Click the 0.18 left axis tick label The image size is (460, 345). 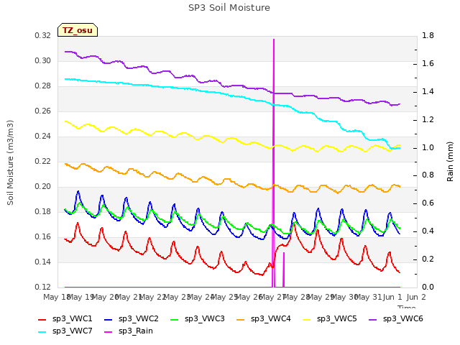(x=43, y=212)
